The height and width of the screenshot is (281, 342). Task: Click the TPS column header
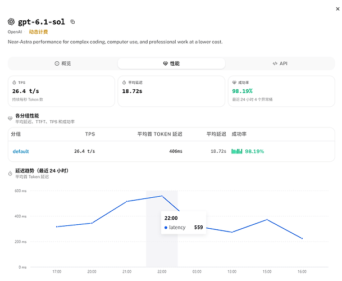click(90, 134)
